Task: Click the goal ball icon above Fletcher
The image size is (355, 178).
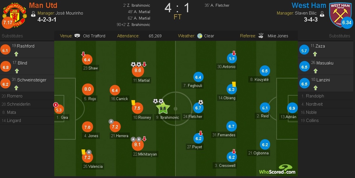Action: pos(201,102)
